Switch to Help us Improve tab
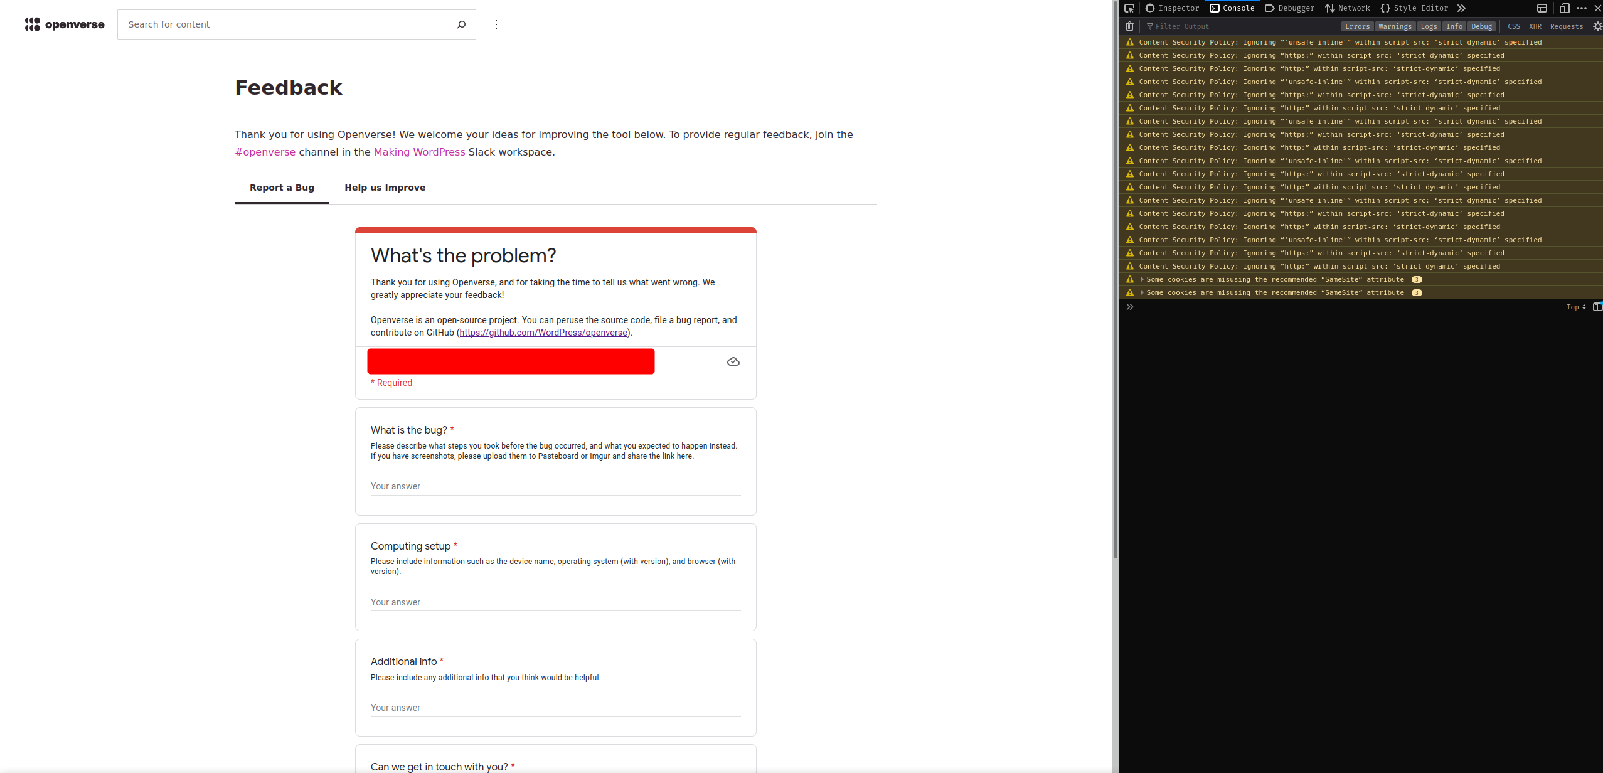1603x773 pixels. [385, 188]
